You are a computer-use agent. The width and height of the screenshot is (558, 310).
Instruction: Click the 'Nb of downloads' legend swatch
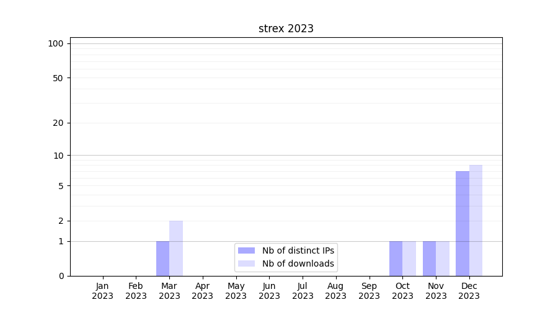(246, 263)
